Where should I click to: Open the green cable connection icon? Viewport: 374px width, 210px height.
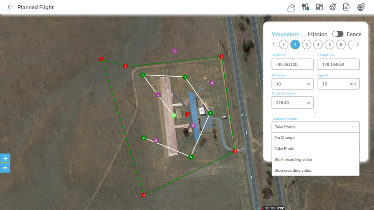coord(305,7)
